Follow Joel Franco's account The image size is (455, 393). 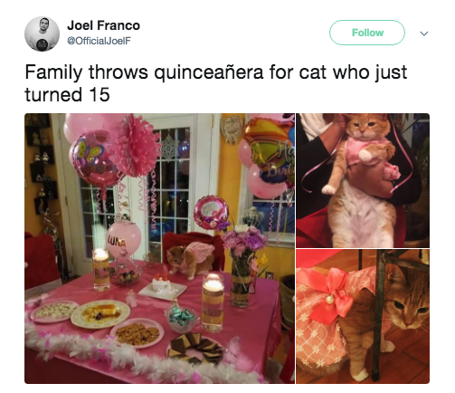367,33
